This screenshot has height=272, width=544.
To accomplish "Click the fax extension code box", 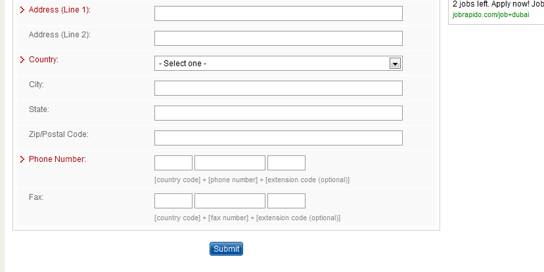I will tap(286, 201).
